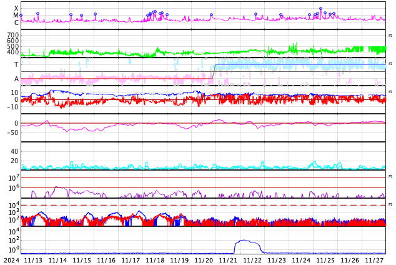
Task: Click the X flare class label
Action: 16,8
